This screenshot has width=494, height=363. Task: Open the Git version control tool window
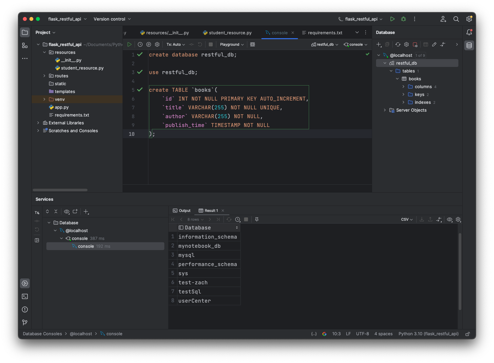pyautogui.click(x=25, y=323)
